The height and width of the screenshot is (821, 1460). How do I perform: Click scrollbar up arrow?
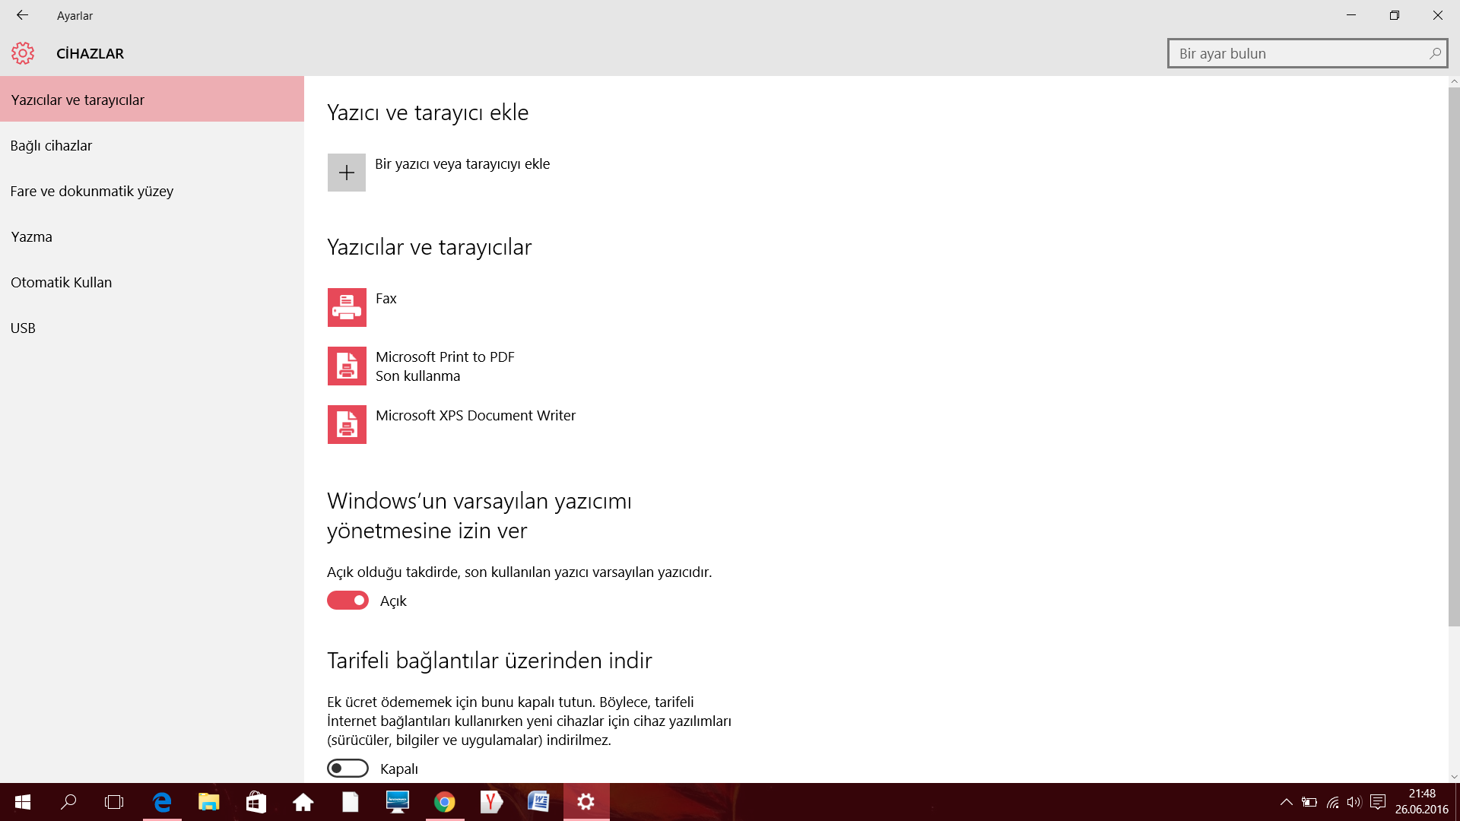(1454, 81)
